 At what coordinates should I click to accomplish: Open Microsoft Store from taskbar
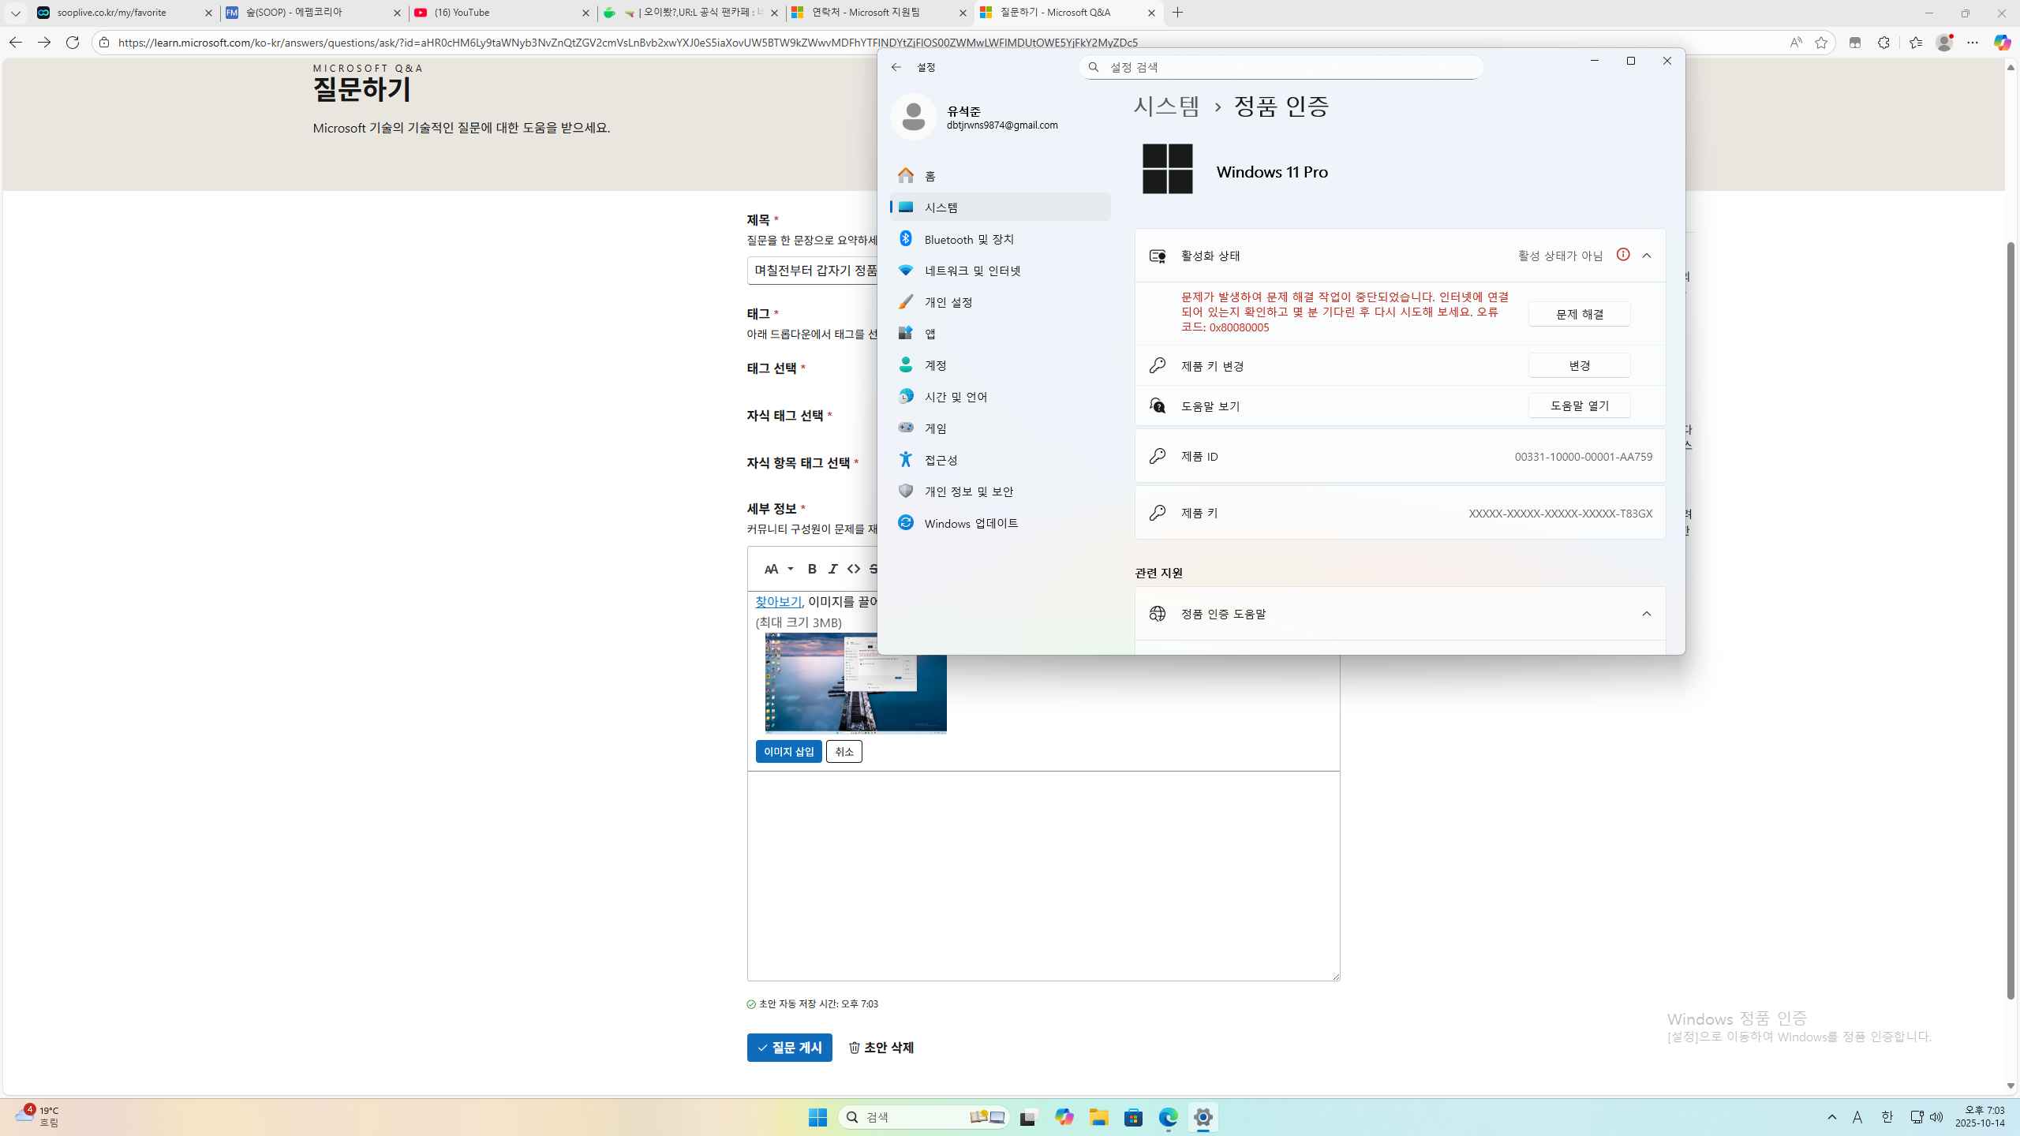1134,1117
